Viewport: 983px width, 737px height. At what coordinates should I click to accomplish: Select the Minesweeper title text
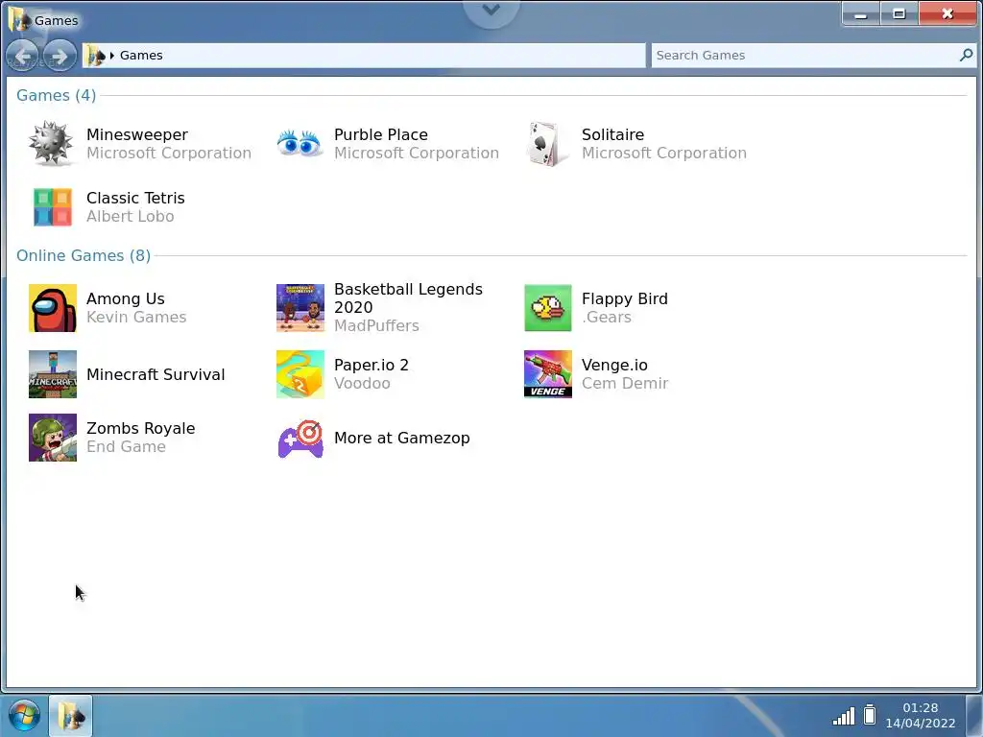click(x=137, y=134)
